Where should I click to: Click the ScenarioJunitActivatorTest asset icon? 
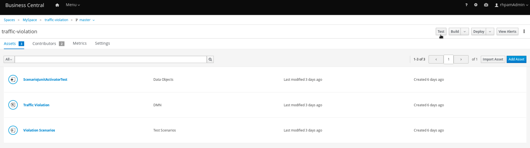coord(13,80)
